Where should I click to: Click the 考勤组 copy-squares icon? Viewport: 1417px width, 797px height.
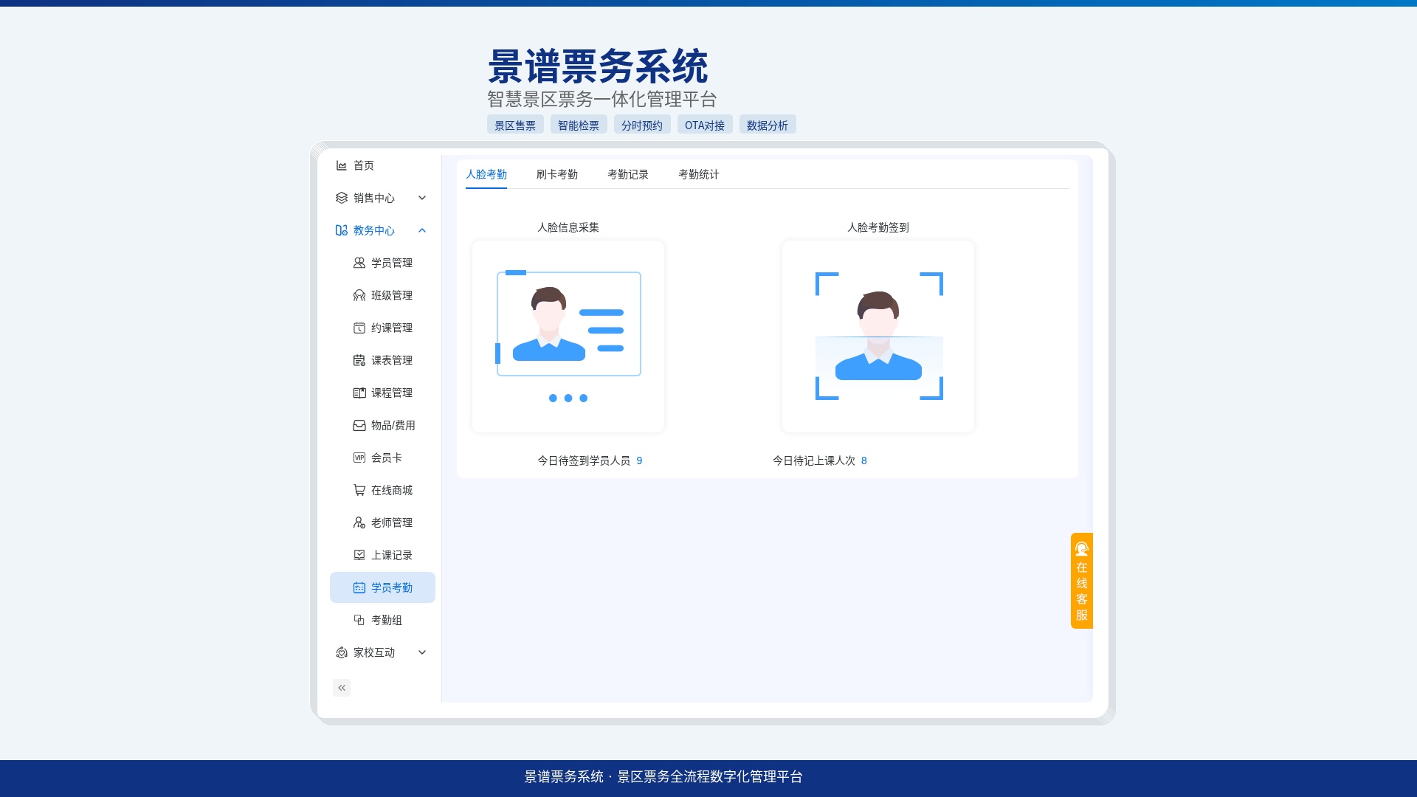pos(359,620)
